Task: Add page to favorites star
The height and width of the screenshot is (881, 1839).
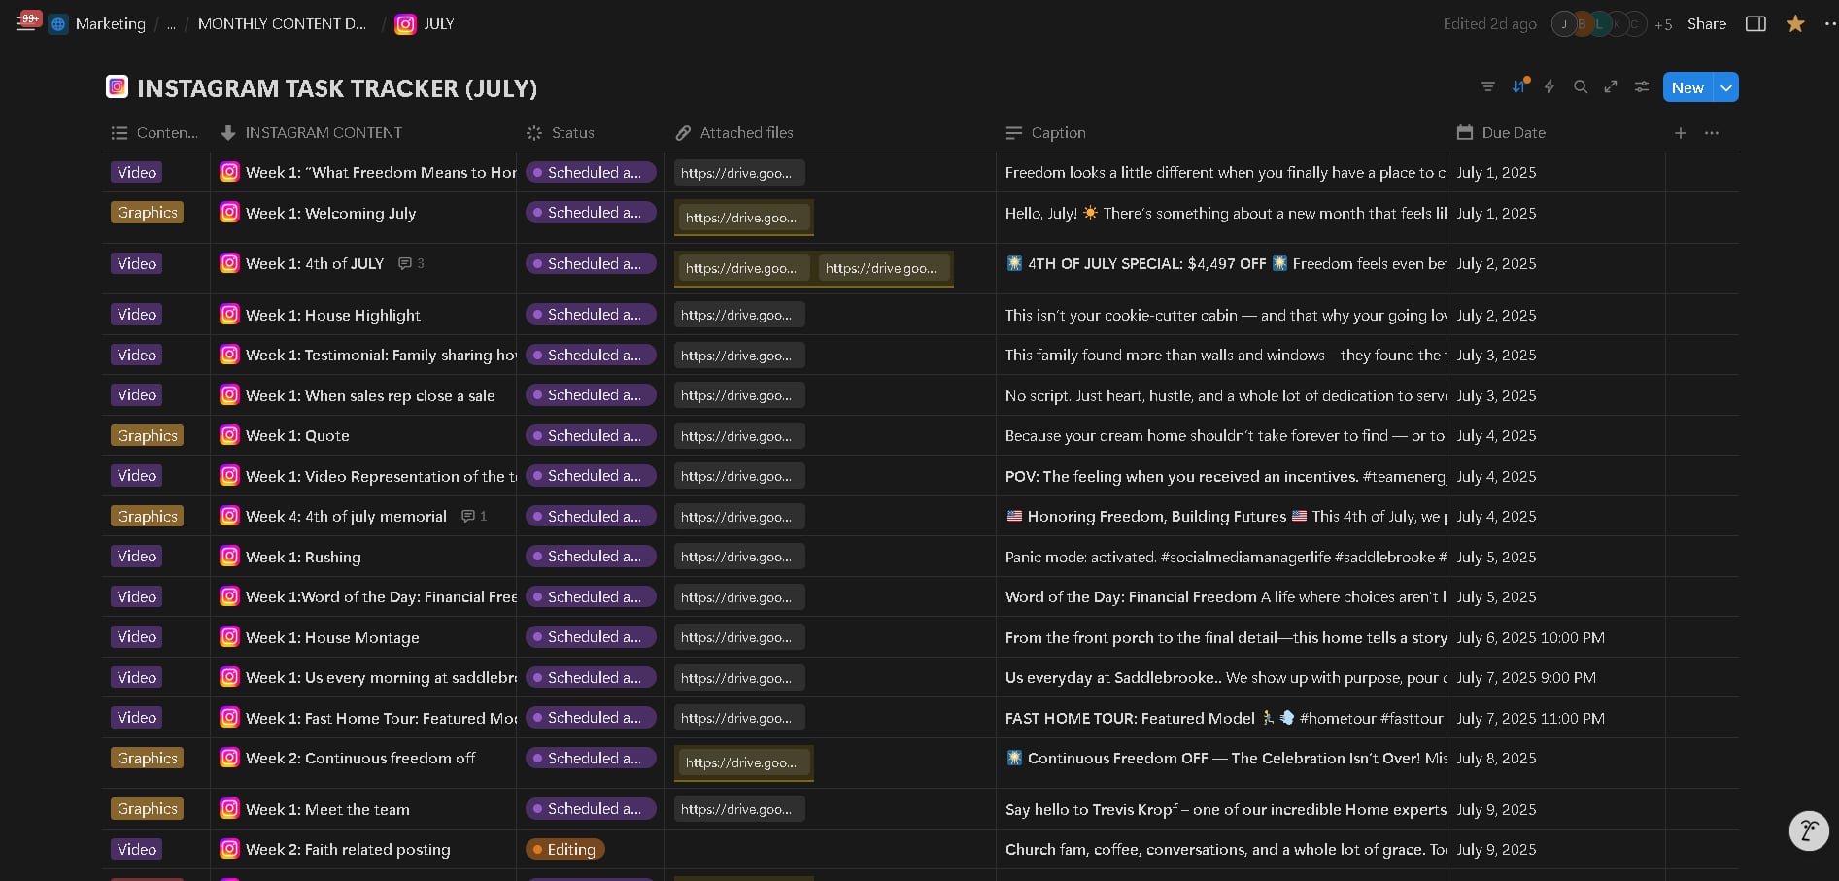Action: click(1795, 24)
